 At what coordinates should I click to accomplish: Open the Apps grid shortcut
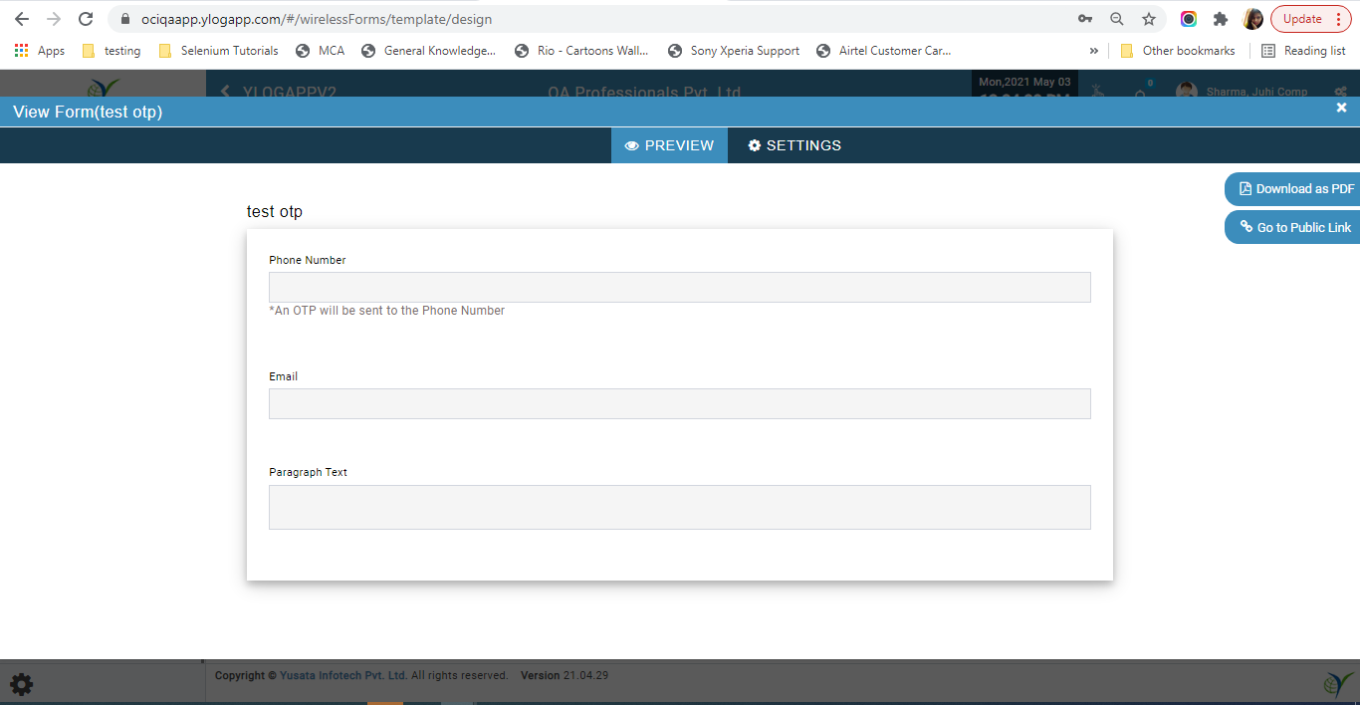pyautogui.click(x=40, y=51)
